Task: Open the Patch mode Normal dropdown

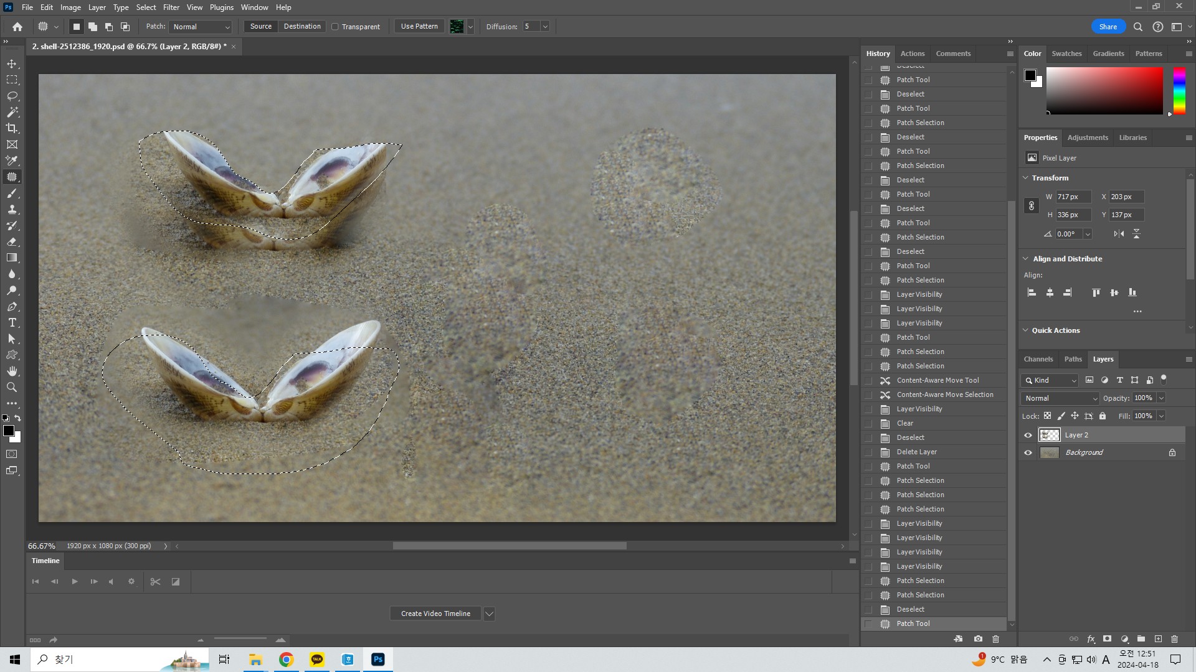Action: [201, 27]
